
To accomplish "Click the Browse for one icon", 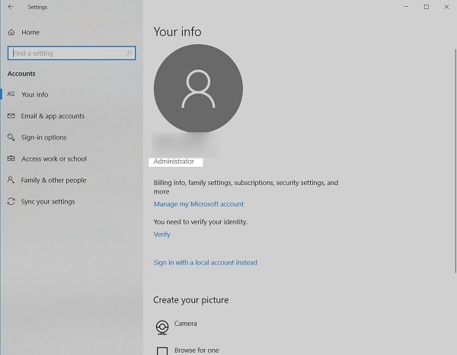I will click(162, 351).
